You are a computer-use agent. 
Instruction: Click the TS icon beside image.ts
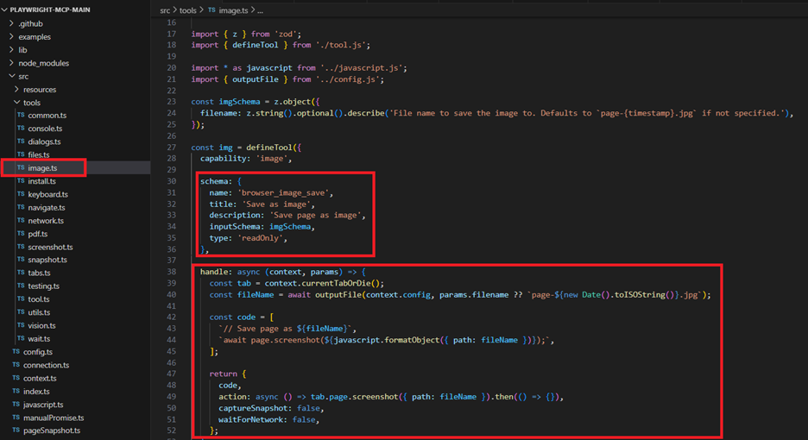(21, 168)
